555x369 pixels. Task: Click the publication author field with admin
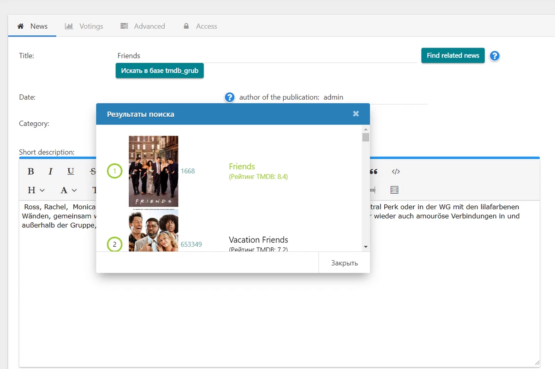coord(375,97)
